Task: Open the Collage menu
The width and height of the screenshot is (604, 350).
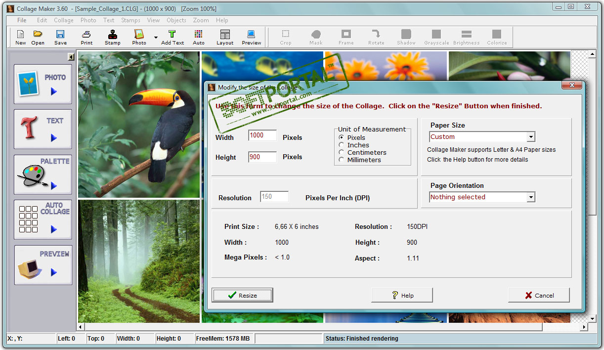Action: 64,20
